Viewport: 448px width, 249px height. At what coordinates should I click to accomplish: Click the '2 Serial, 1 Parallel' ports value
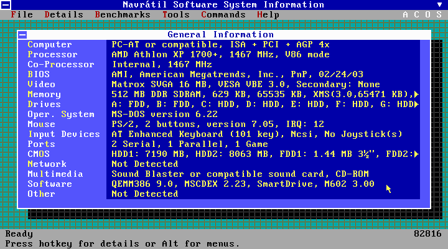pos(190,144)
